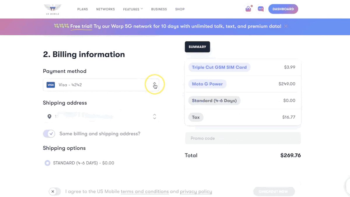Toggle same billing and shipping address switch
The image size is (350, 197).
click(49, 133)
